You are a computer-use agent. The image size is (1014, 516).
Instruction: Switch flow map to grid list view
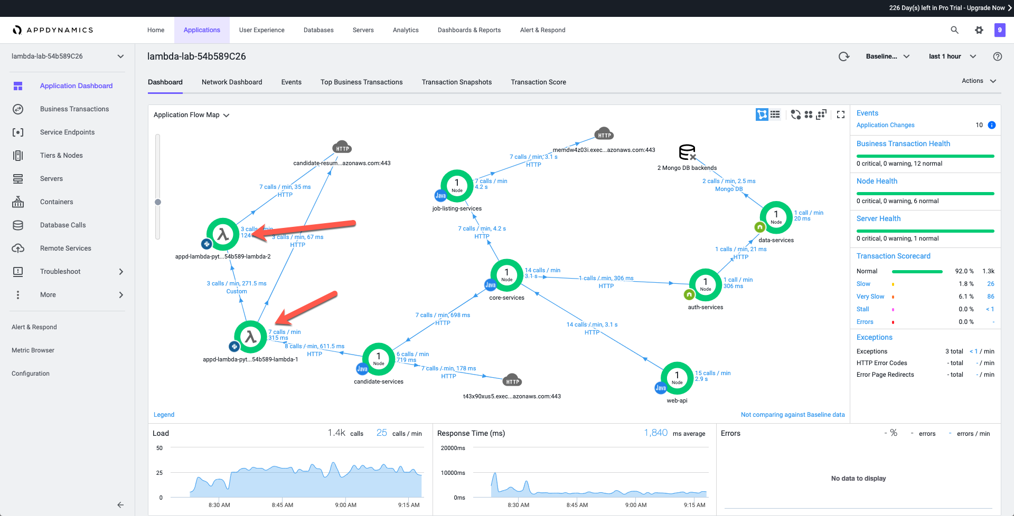(775, 114)
